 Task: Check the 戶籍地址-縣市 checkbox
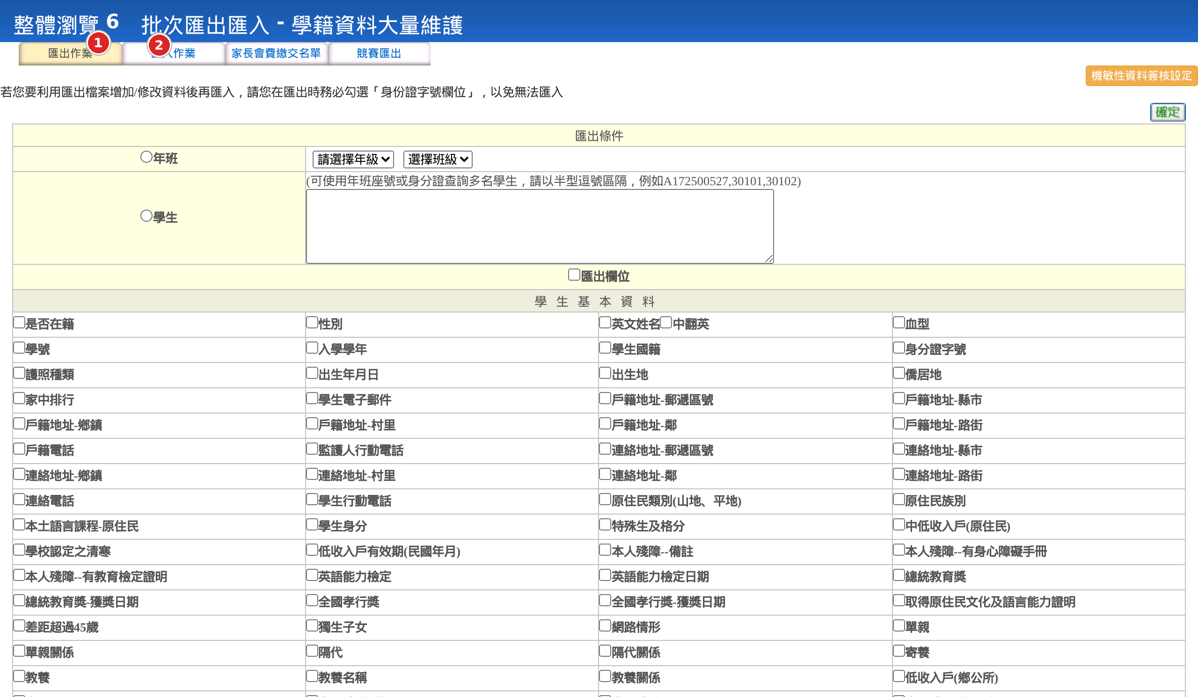[x=898, y=398]
